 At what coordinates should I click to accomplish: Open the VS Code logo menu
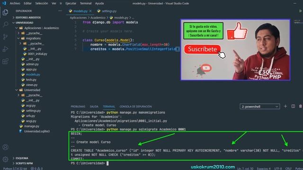tap(4, 3)
